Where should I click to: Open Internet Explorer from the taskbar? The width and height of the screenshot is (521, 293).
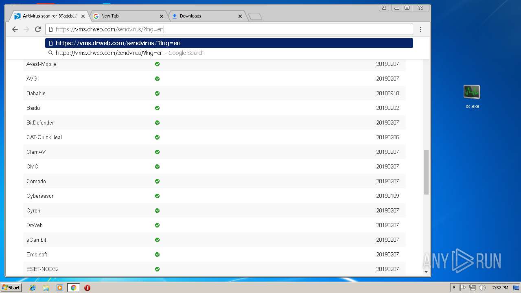33,288
